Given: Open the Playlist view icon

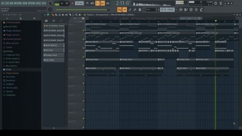Looking at the screenshot, I should click(181, 10).
